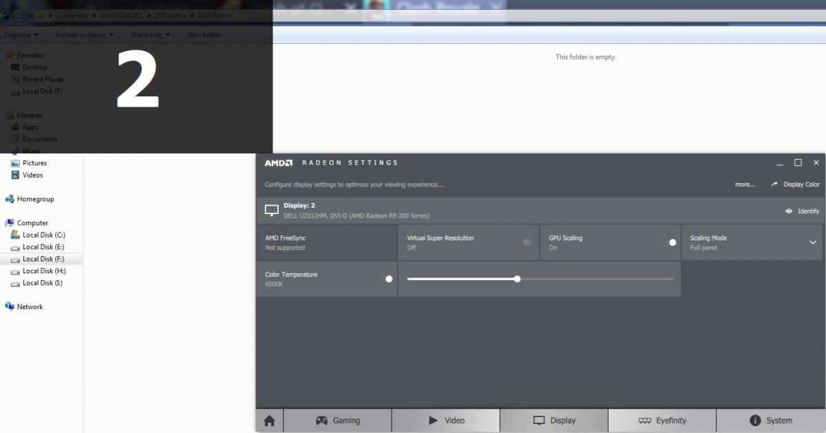Screen dimensions: 826x433
Task: Click New folder in address bar path
Action: point(215,15)
